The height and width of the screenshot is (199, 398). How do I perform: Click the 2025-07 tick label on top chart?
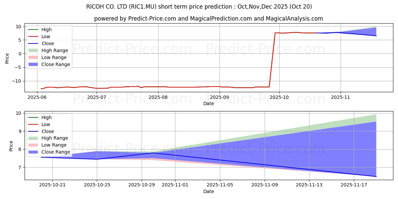click(x=97, y=98)
